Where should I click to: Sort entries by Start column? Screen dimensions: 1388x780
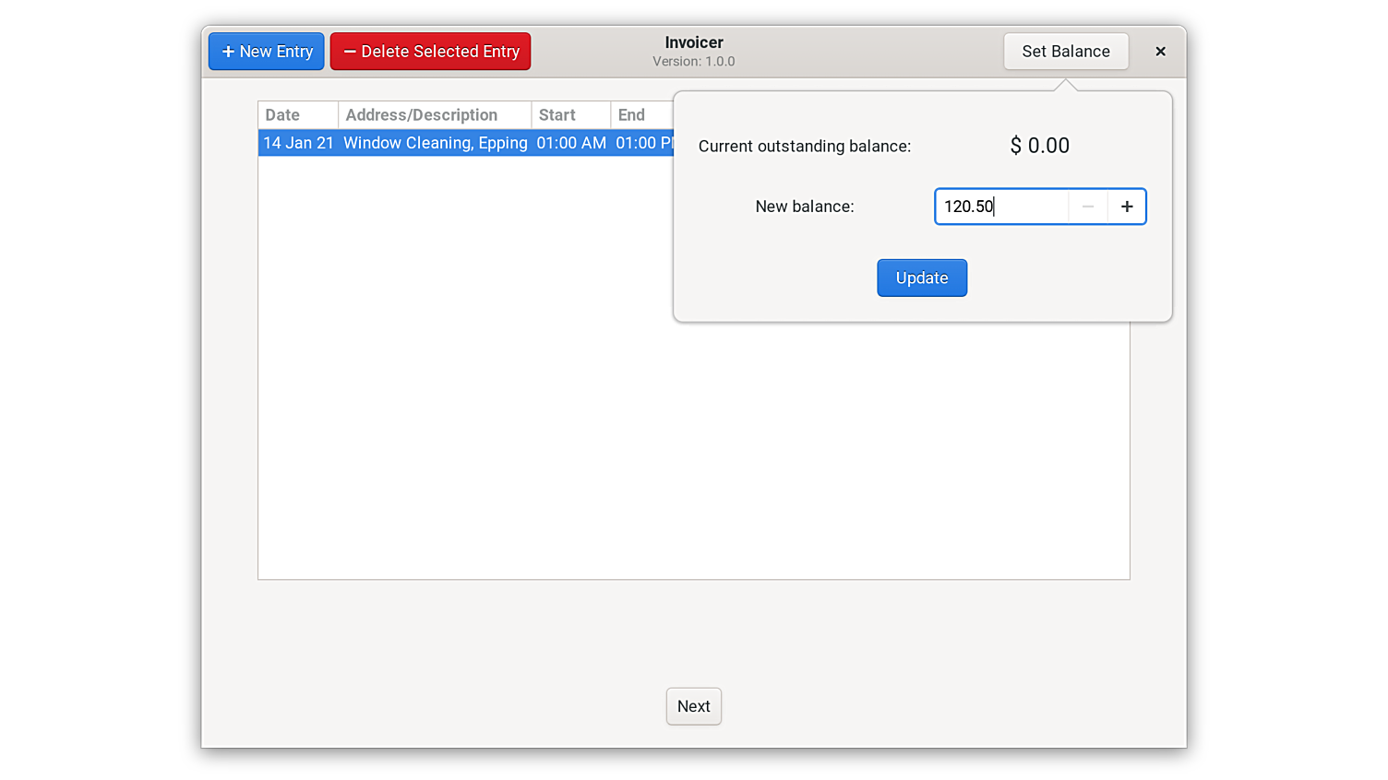pos(569,115)
